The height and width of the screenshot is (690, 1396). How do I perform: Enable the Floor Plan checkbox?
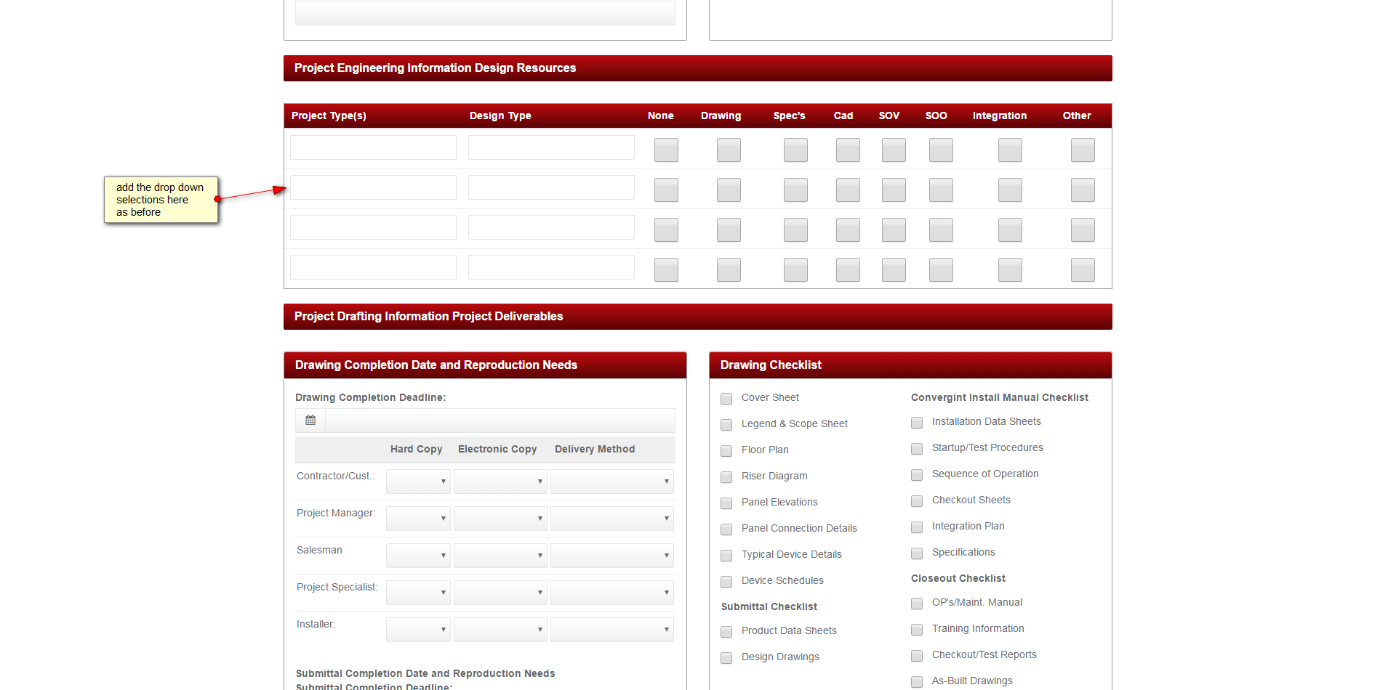click(x=726, y=451)
